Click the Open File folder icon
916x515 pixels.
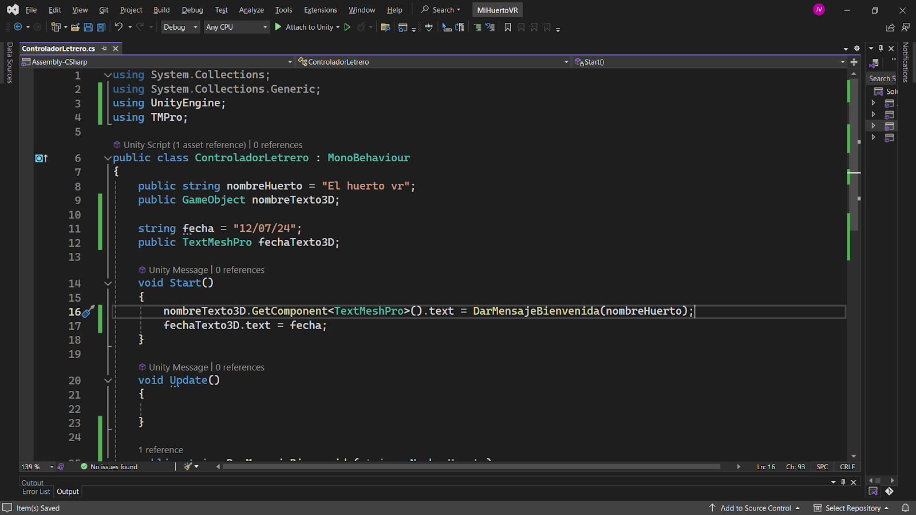click(x=75, y=27)
